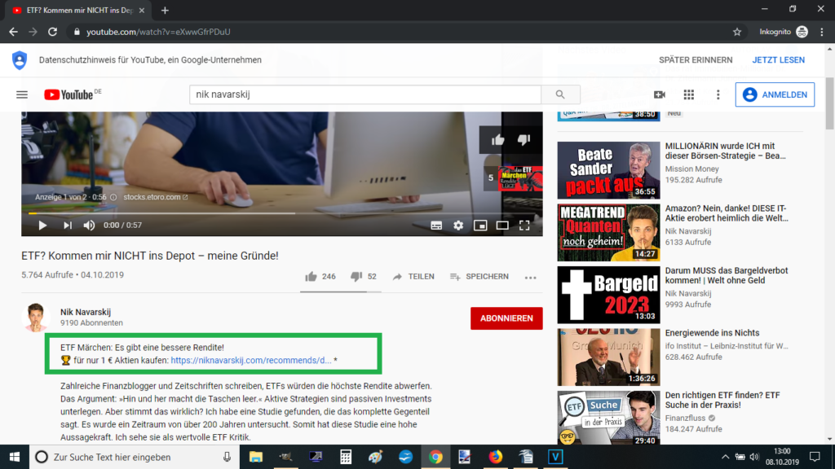Choose JETZT LESEN in privacy notice

tap(778, 60)
